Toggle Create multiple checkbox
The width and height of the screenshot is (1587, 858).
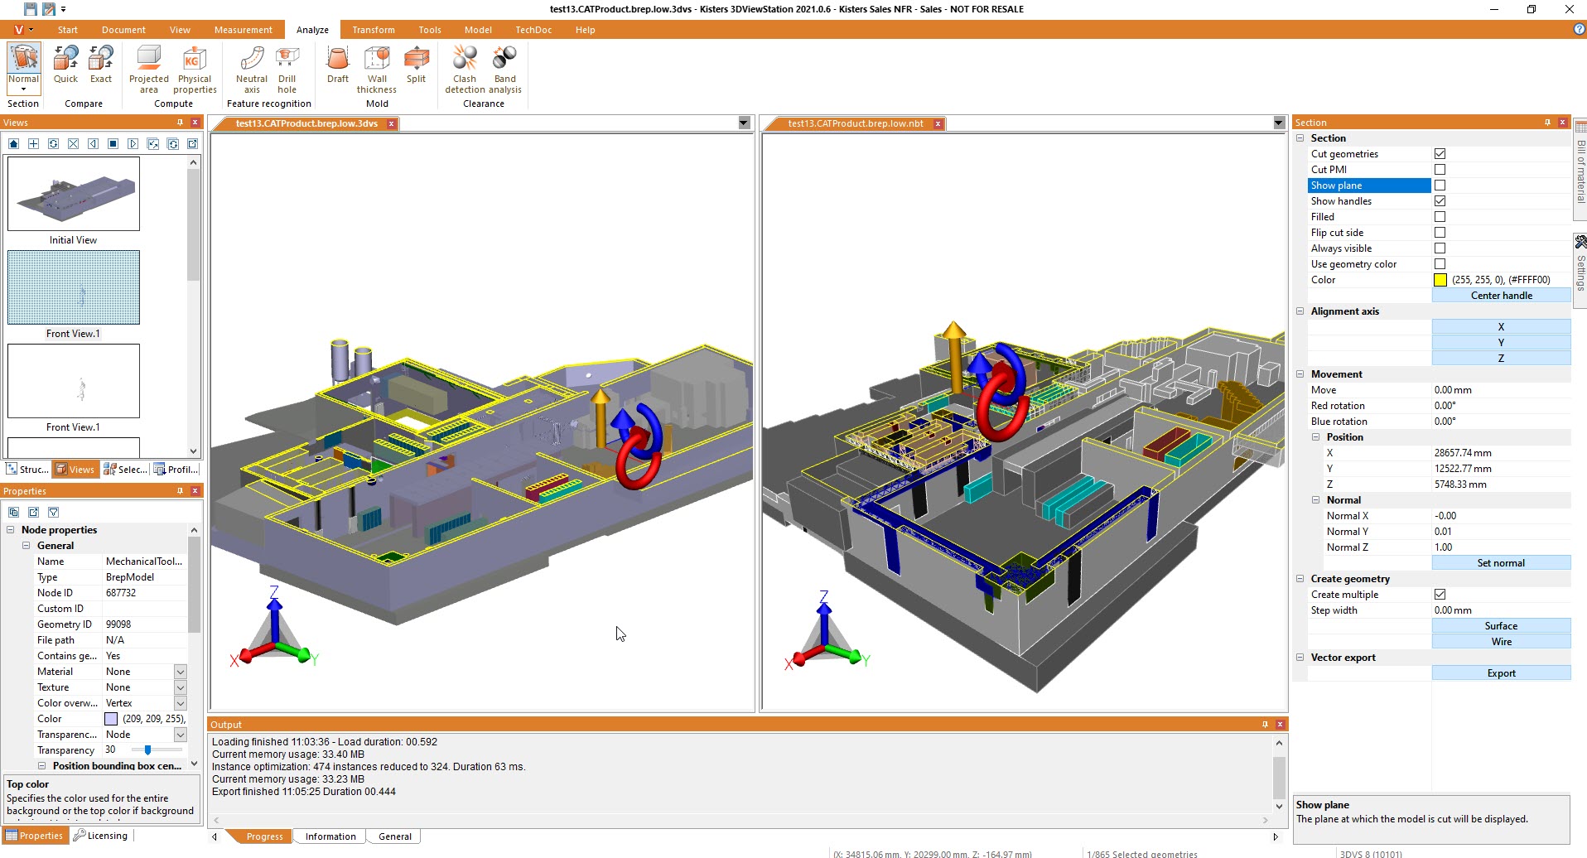(1440, 595)
